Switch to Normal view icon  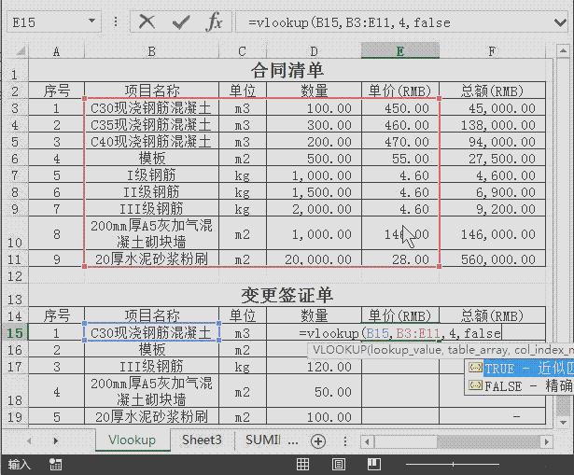point(302,465)
